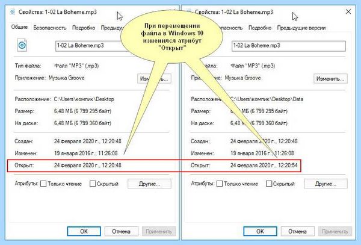The height and width of the screenshot is (245, 361).
Task: Click location text ending Desktop\Data in right window
Action: 267,99
